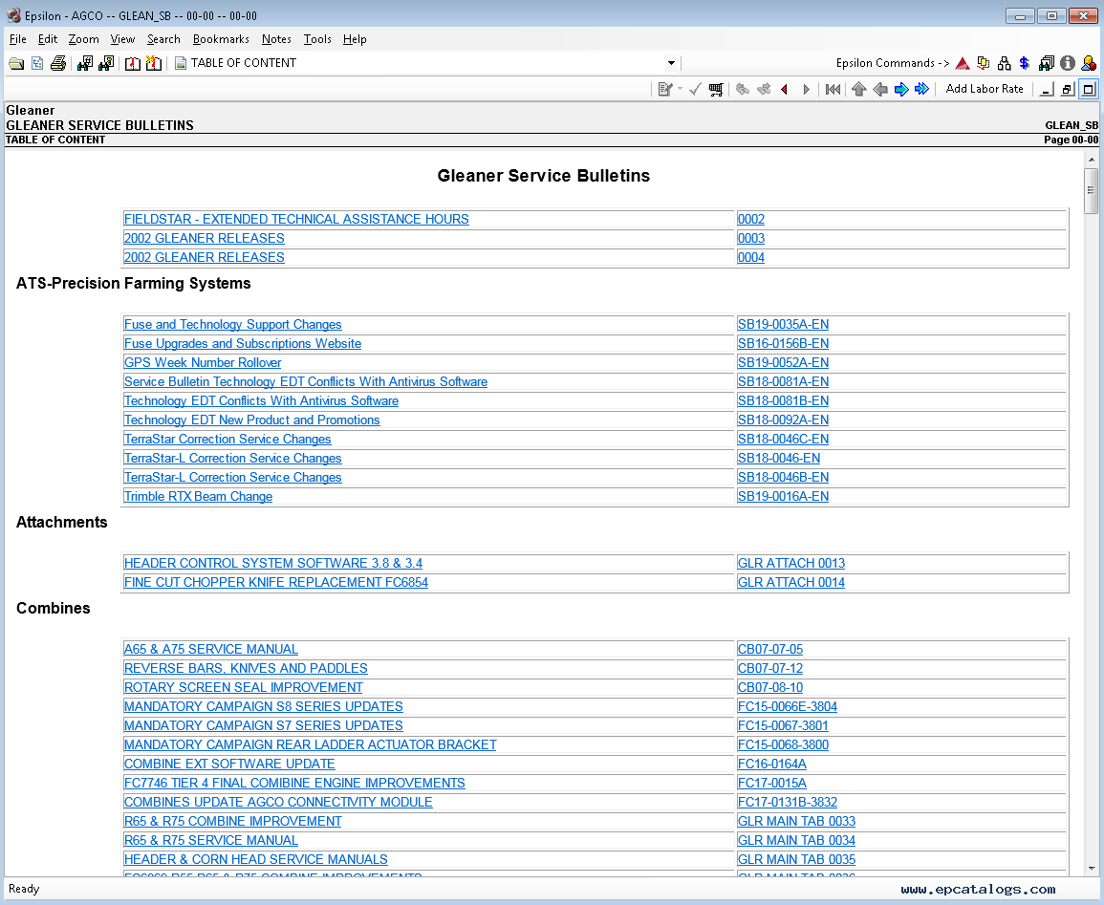Open R65 & R75 COMBINE IMPROVEMENT link
The image size is (1104, 905).
tap(233, 821)
